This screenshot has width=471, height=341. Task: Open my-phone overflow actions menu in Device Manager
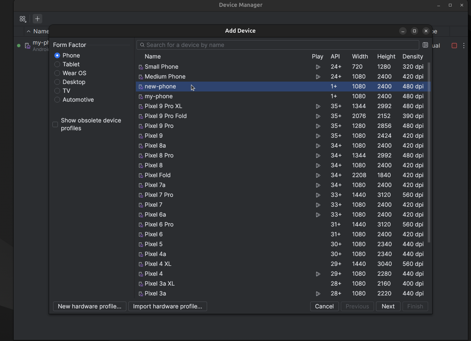coord(464,46)
